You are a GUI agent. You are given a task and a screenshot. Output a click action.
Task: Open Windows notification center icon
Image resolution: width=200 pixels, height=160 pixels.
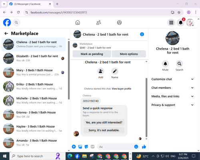(x=194, y=156)
